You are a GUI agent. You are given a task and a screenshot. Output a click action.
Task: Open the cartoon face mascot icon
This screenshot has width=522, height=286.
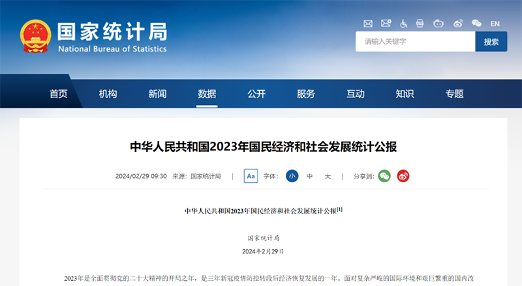[x=438, y=24]
